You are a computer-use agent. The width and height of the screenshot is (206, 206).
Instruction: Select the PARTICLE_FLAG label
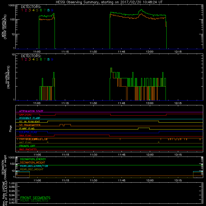(x=29, y=139)
